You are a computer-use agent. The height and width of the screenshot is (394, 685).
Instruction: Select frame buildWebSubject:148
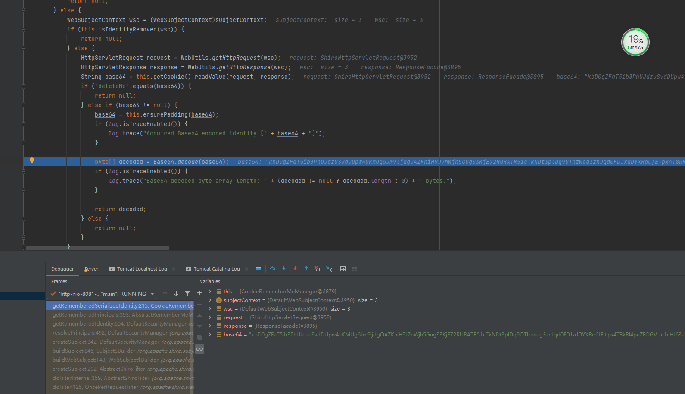pos(120,360)
